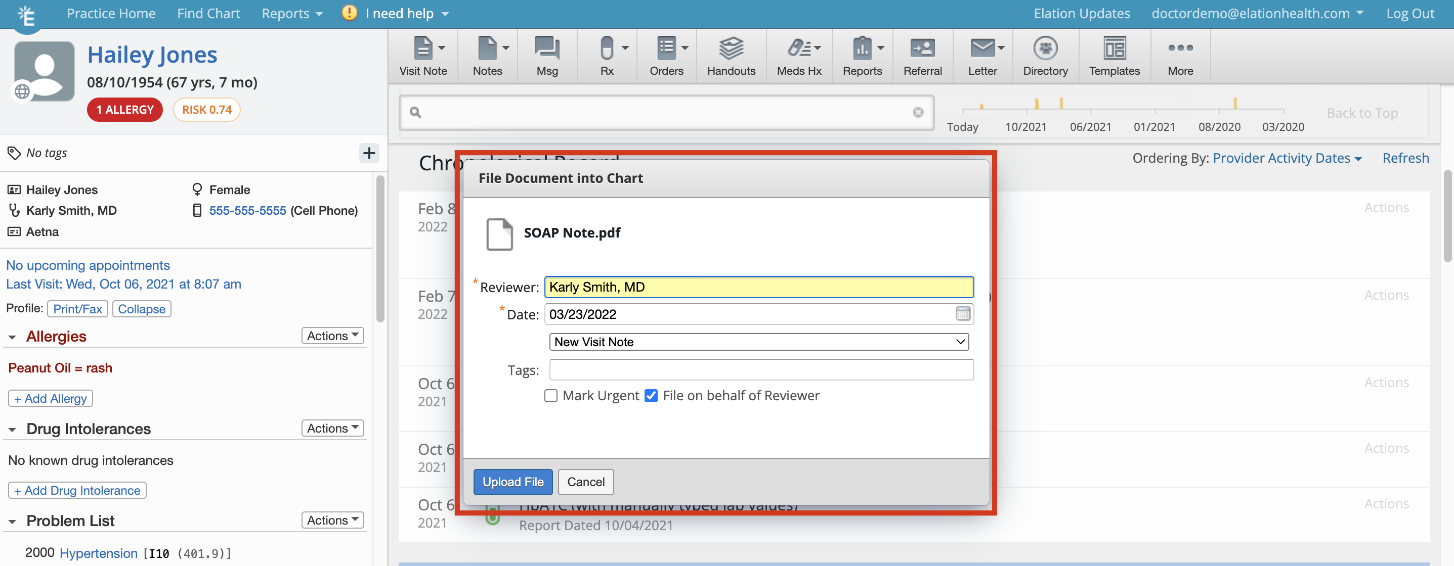This screenshot has height=566, width=1454.
Task: Click the Upload File button
Action: 512,482
